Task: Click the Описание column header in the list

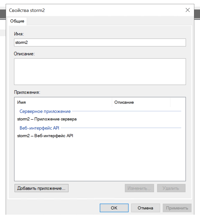Action: [x=141, y=102]
